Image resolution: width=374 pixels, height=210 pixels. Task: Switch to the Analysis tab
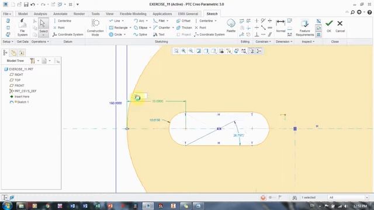(x=40, y=14)
